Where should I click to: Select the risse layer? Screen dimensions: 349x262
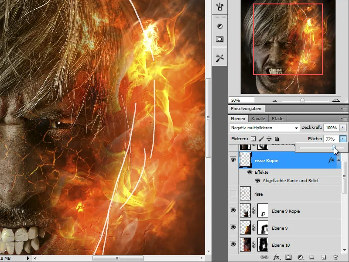(x=290, y=193)
